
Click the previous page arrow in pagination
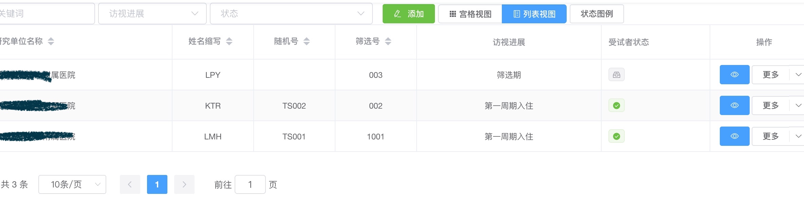click(130, 184)
